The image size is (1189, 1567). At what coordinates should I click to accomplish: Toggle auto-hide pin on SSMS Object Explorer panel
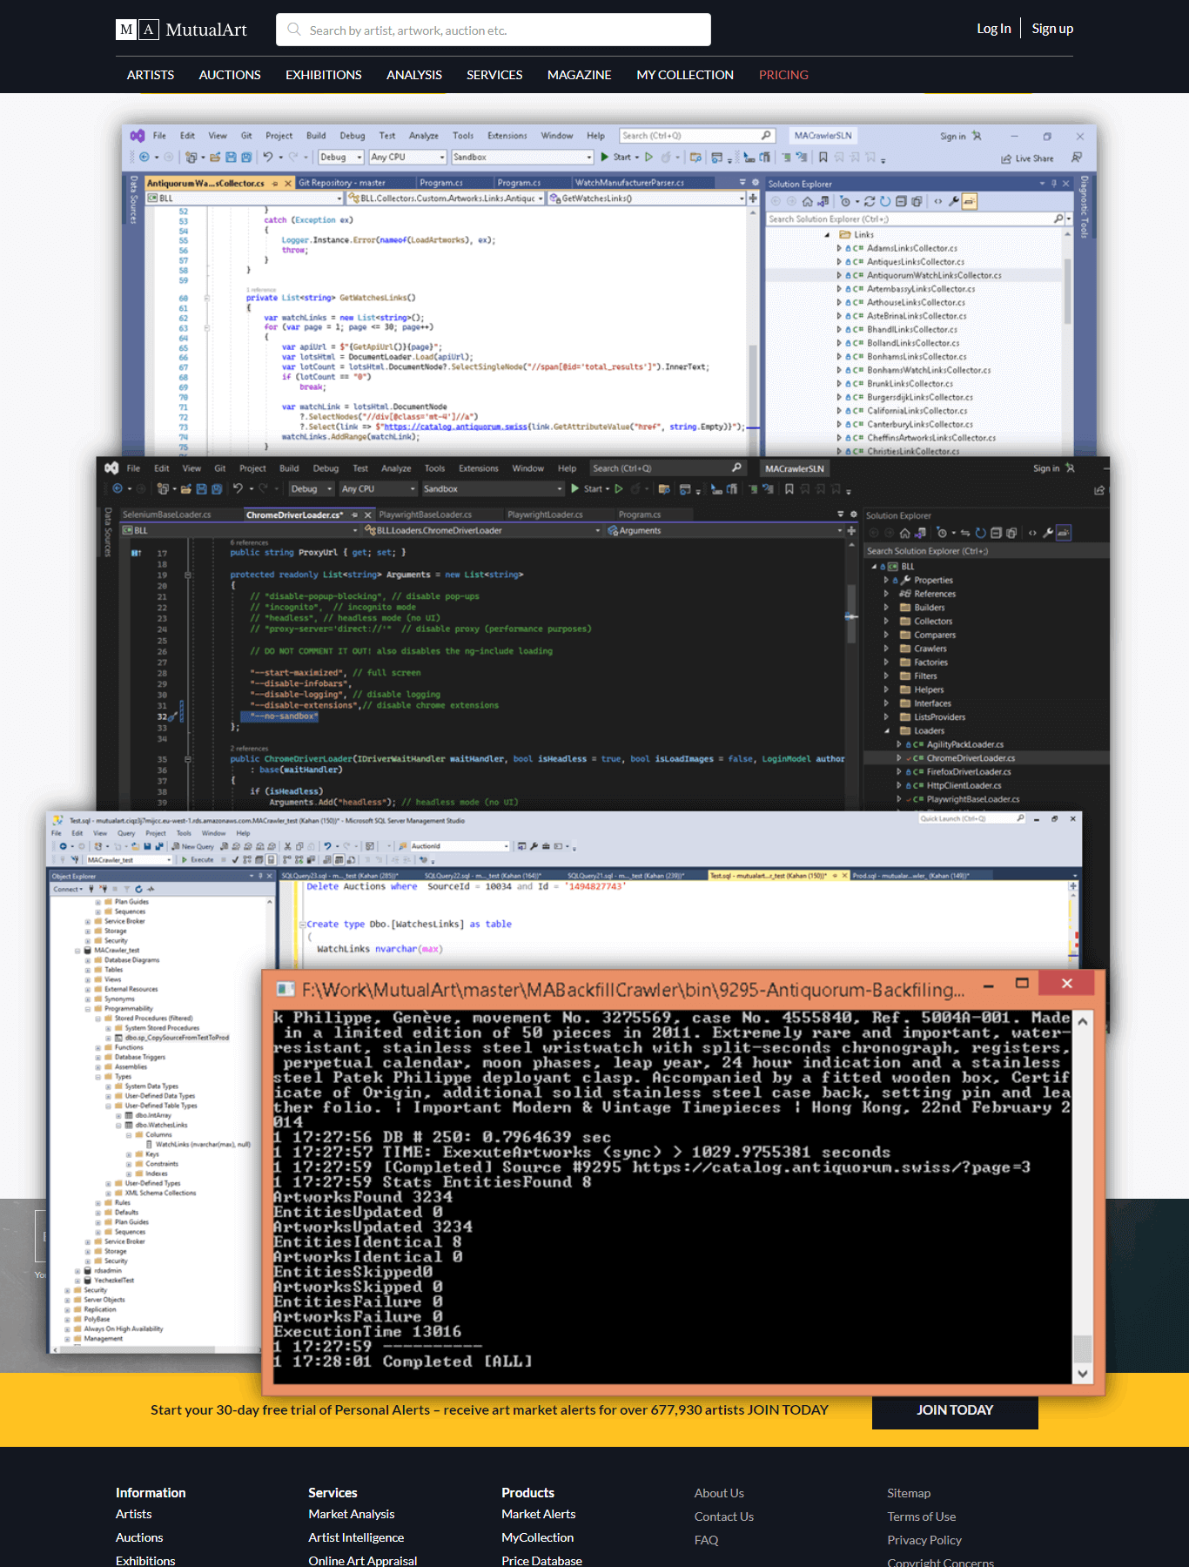(x=260, y=876)
